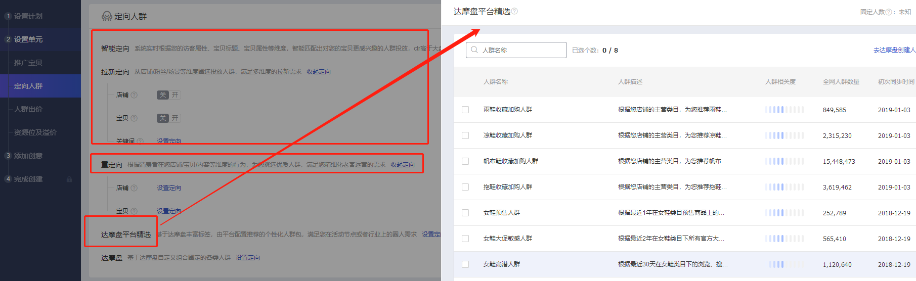This screenshot has height=281, width=916.
Task: Click the 人群相关度 column header
Action: tap(780, 82)
